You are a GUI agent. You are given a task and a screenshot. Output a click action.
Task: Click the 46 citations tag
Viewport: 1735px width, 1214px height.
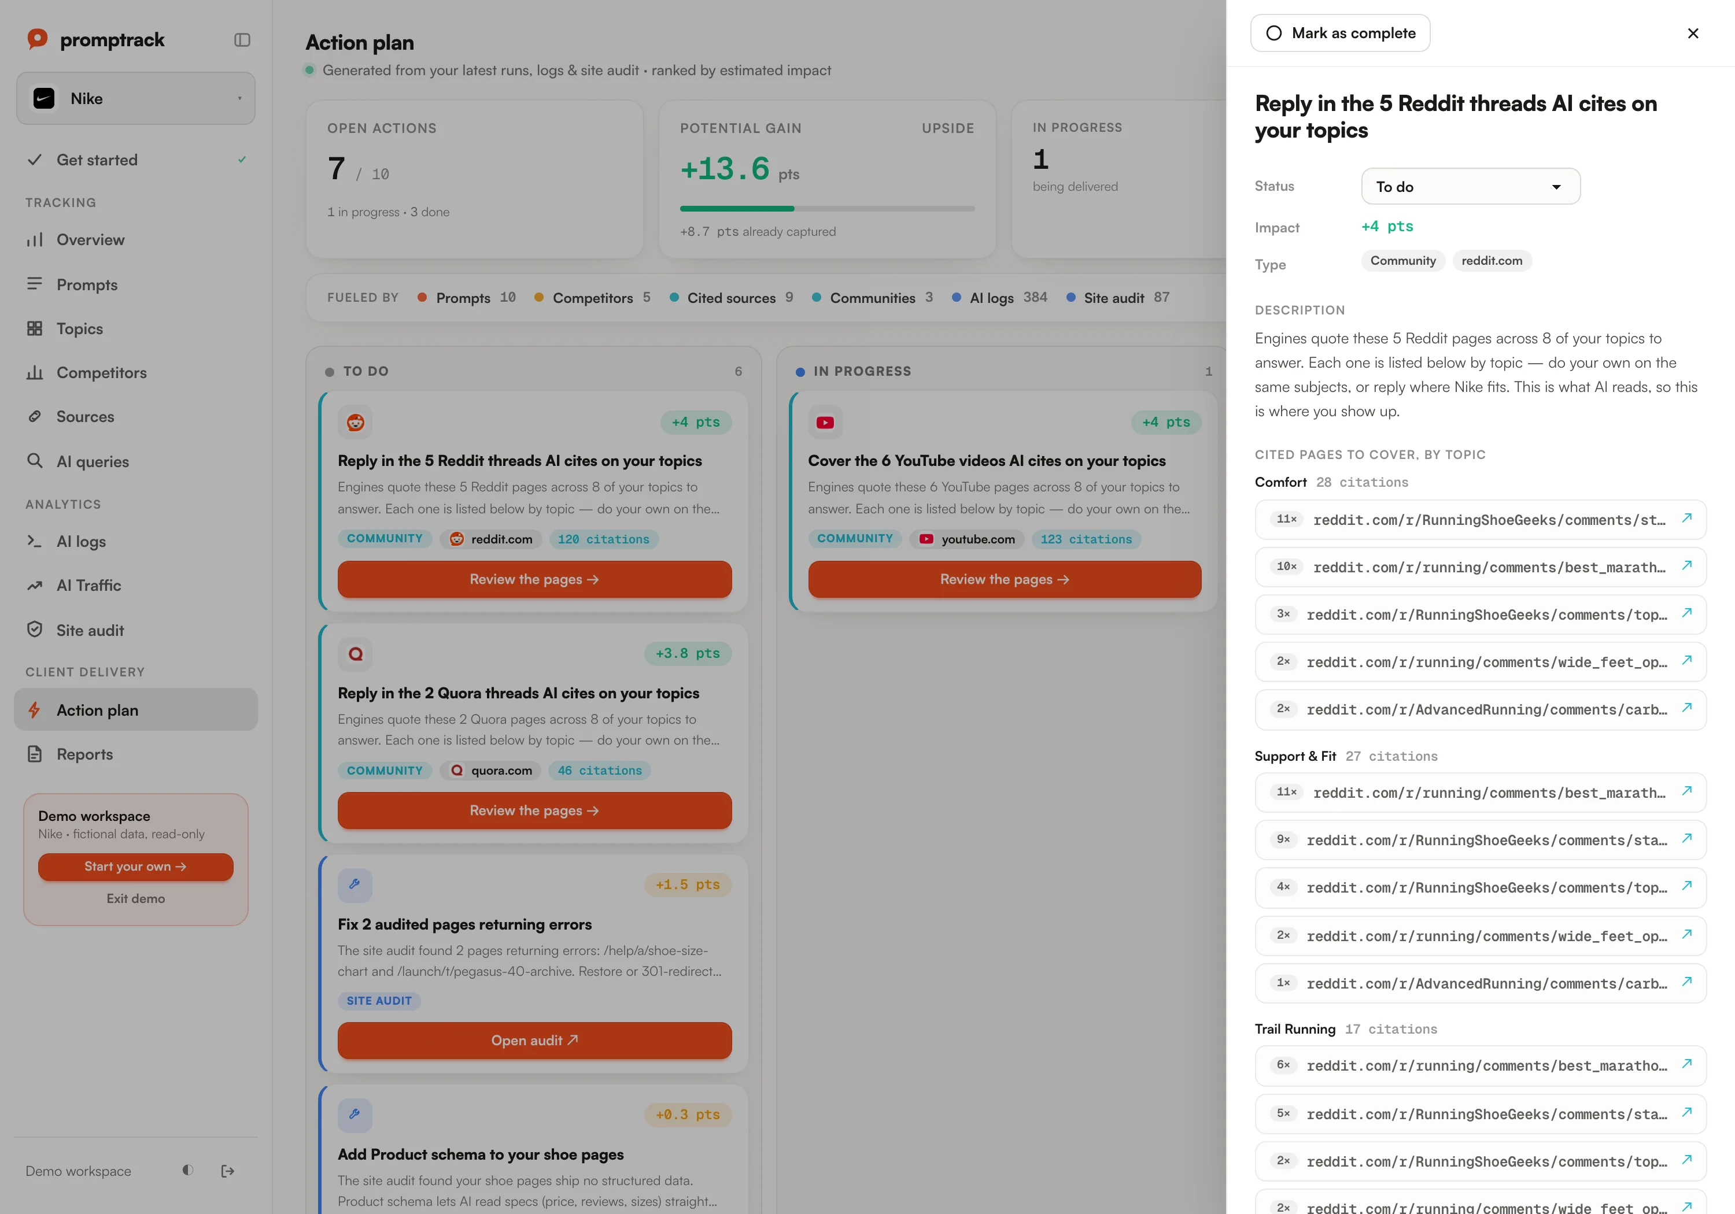599,771
